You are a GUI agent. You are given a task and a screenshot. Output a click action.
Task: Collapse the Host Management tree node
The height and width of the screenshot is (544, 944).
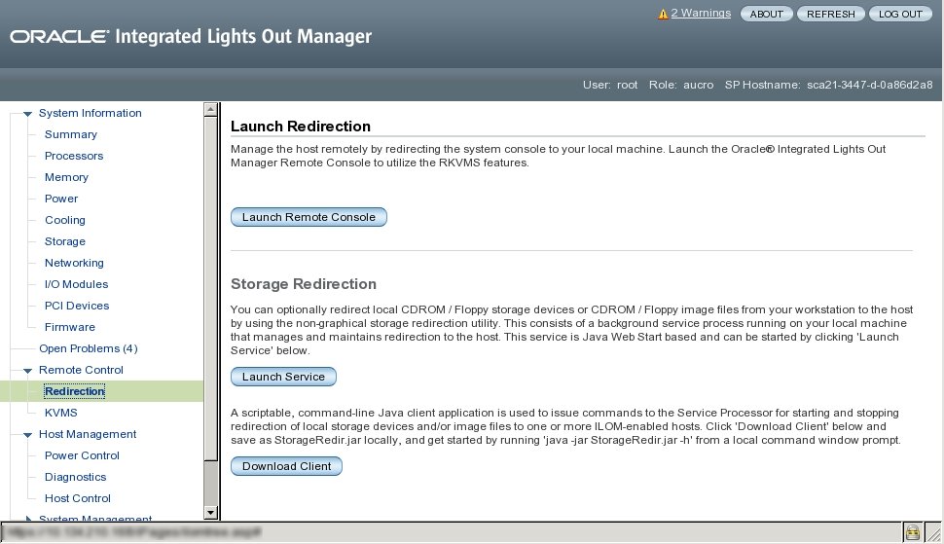click(27, 435)
